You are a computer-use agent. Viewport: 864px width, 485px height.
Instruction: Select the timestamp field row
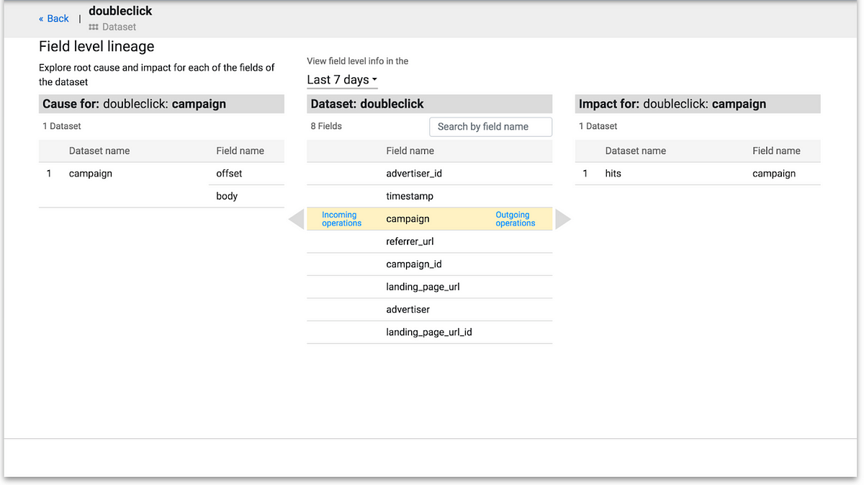[429, 196]
